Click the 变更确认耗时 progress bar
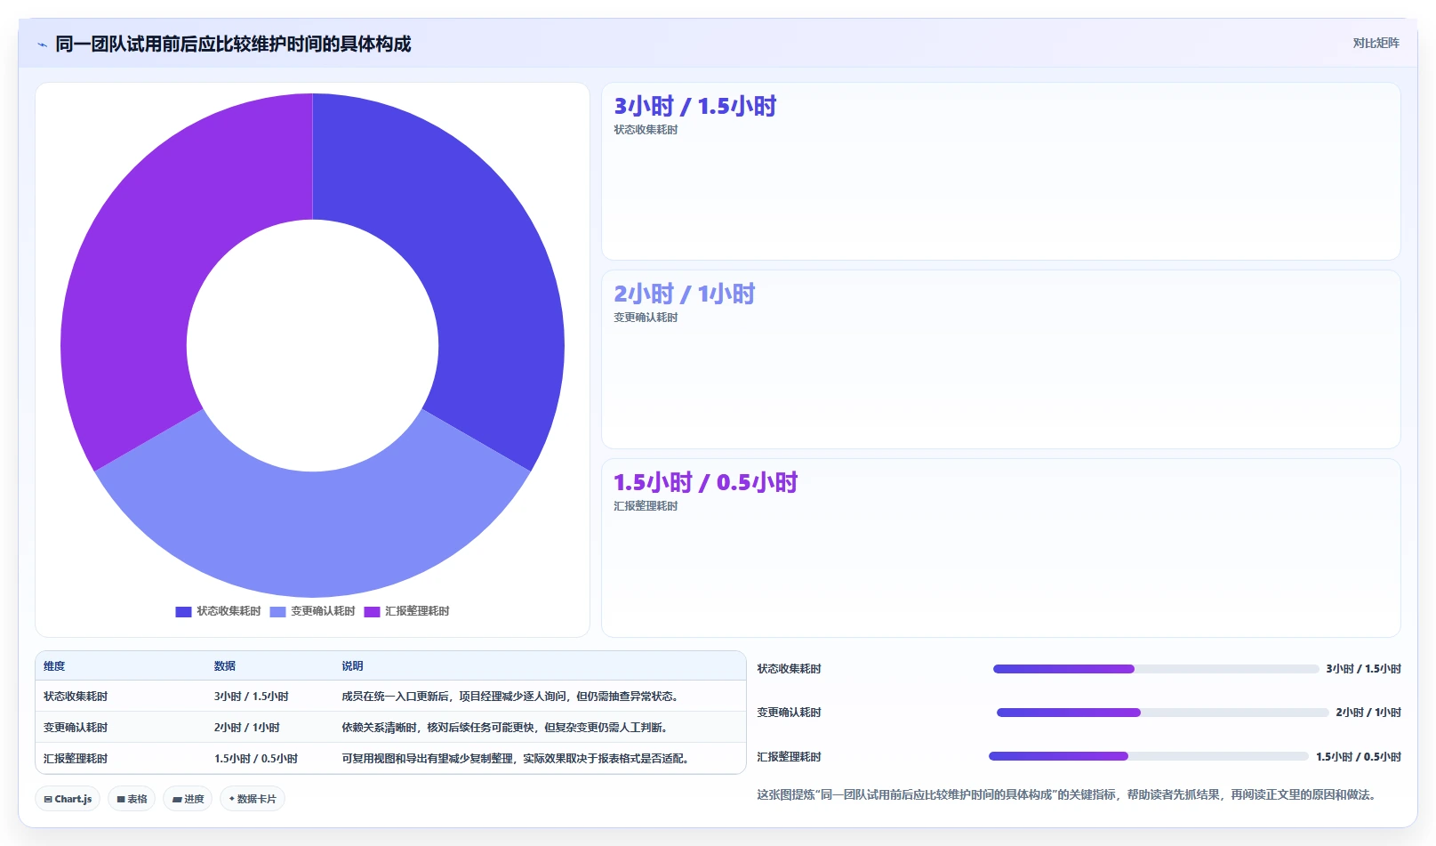Viewport: 1436px width, 846px height. click(1162, 713)
